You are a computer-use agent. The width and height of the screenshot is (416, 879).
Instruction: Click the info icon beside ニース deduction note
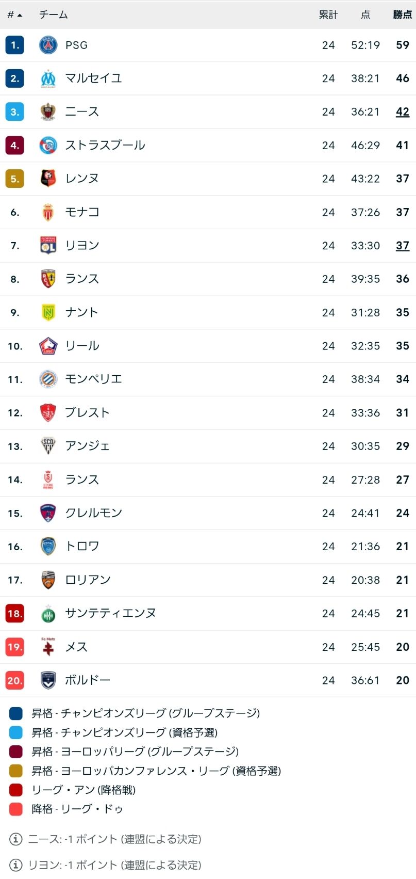pos(16,839)
